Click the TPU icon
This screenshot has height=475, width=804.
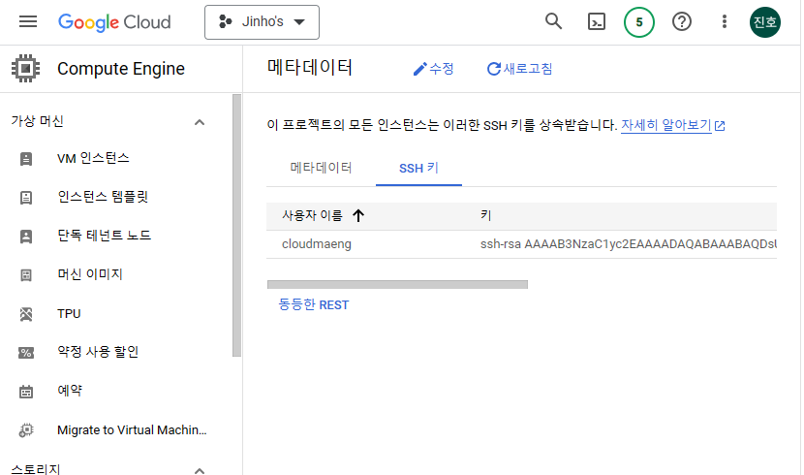(25, 314)
